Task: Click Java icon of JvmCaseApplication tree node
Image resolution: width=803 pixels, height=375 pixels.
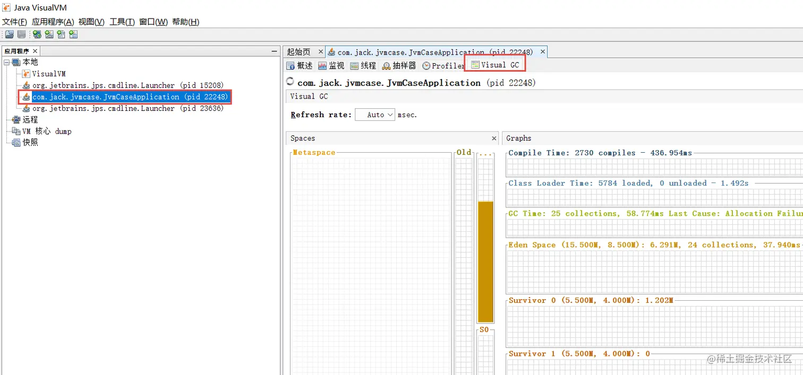Action: [x=26, y=97]
